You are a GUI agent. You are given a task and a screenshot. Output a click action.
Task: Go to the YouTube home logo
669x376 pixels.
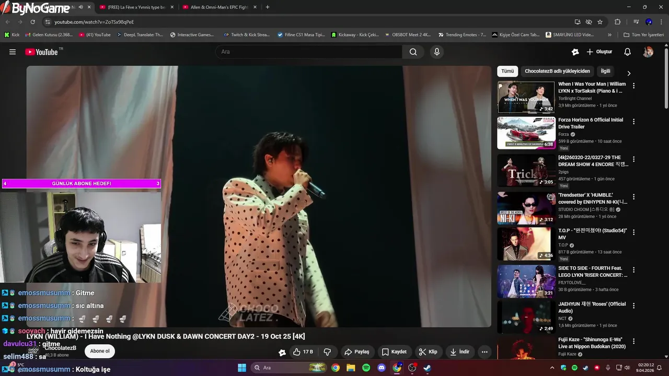(41, 52)
